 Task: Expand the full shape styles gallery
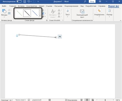pyautogui.click(x=40, y=16)
